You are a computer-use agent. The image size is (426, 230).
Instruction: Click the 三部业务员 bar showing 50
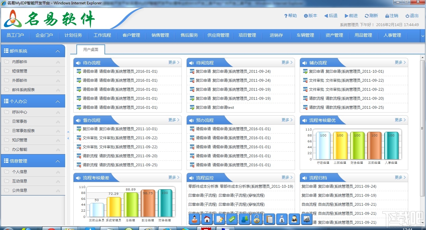click(x=97, y=210)
